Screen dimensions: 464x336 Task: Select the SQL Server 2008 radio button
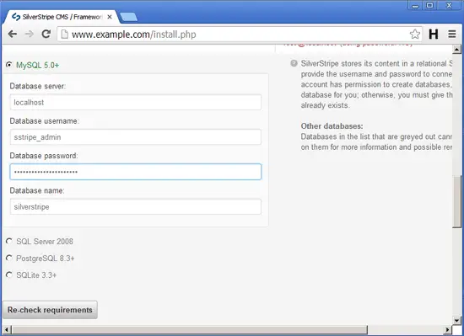9,241
